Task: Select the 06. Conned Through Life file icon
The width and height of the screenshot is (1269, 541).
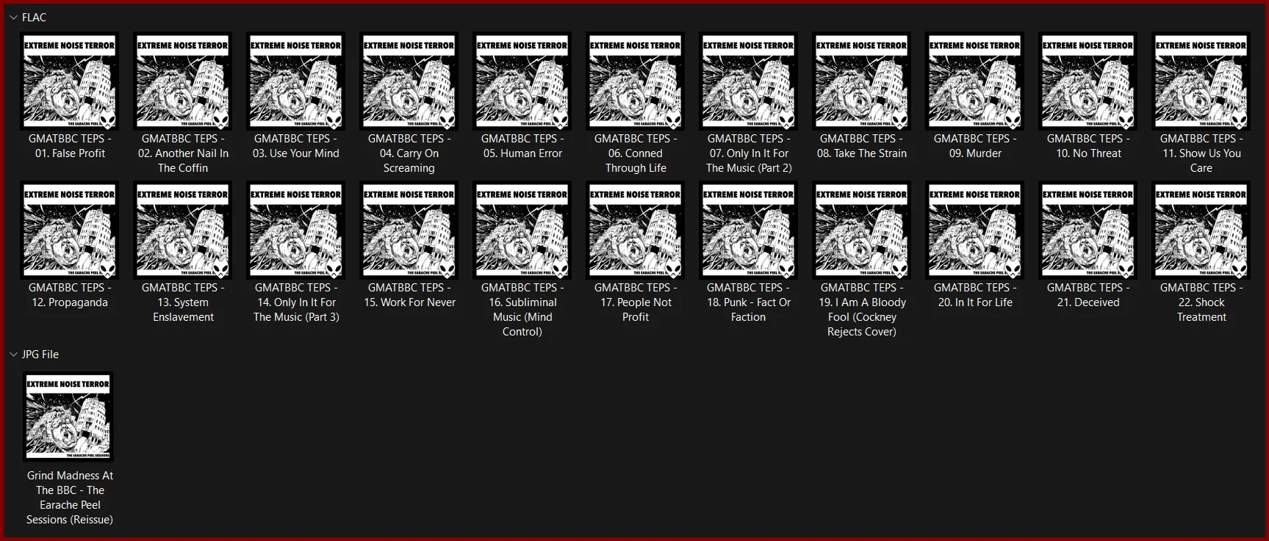Action: pyautogui.click(x=636, y=81)
